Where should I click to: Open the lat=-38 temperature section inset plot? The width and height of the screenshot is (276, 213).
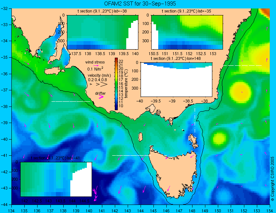103,32
